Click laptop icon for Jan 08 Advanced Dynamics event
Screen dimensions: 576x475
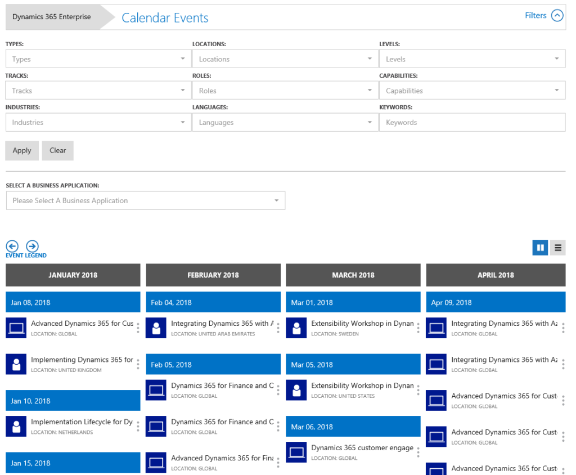pyautogui.click(x=16, y=328)
